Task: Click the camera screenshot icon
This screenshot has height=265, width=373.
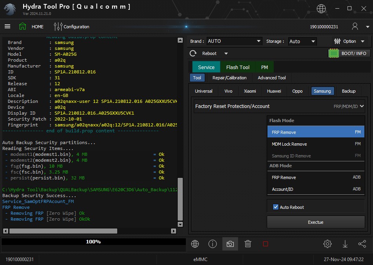Action: click(230, 244)
